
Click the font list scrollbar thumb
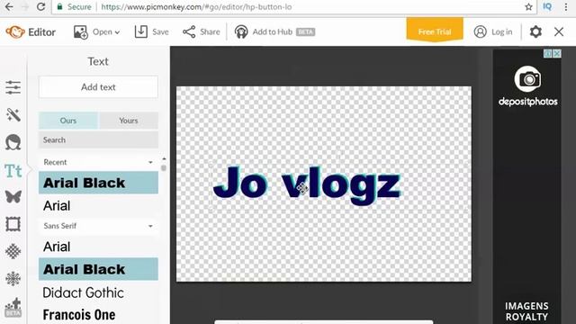pos(164,168)
